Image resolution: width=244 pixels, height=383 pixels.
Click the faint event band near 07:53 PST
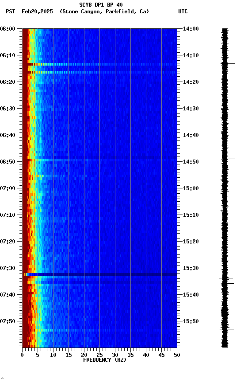99,330
